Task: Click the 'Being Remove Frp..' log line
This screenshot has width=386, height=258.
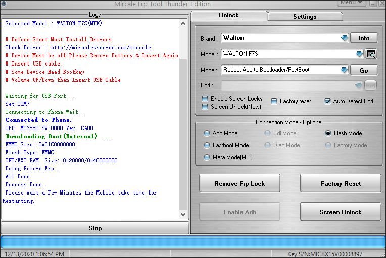Action: pyautogui.click(x=32, y=169)
